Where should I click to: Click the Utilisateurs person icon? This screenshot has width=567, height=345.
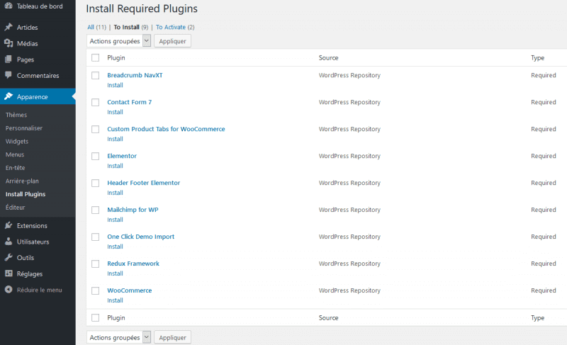point(9,242)
